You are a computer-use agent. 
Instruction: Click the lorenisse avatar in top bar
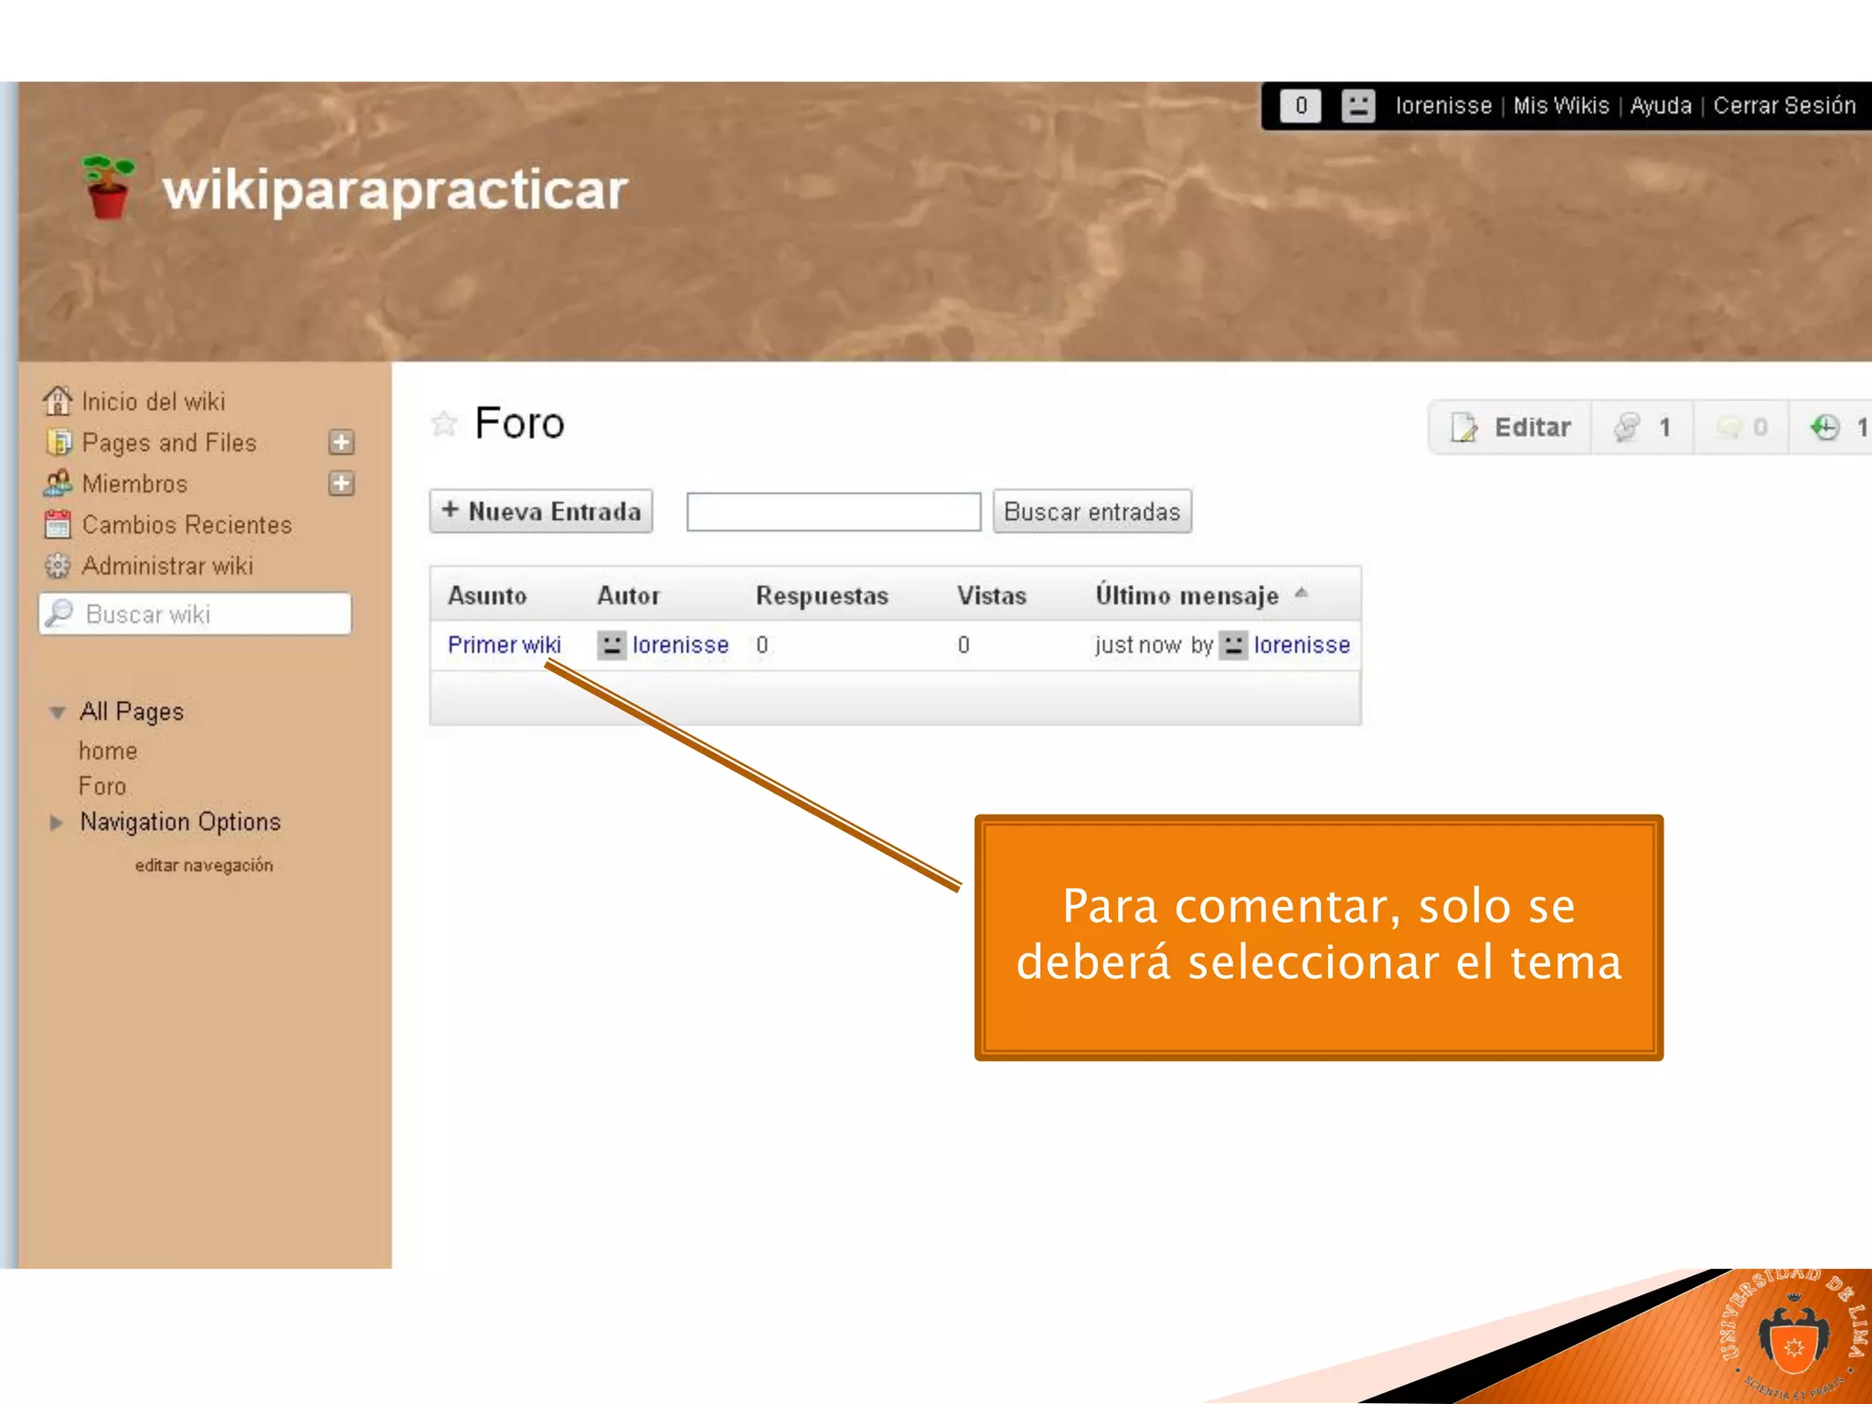(1358, 106)
